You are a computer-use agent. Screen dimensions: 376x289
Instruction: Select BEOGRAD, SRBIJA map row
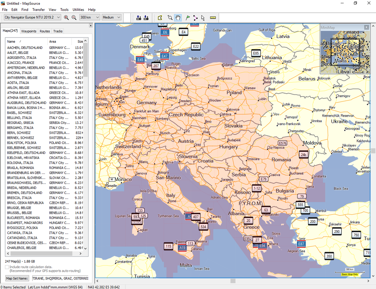(44, 123)
